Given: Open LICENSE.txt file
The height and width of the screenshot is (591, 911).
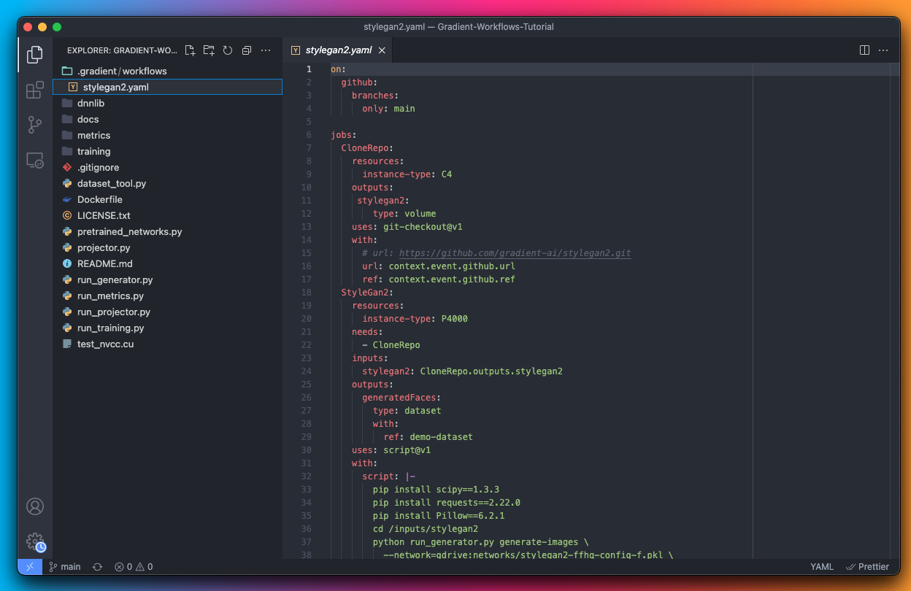Looking at the screenshot, I should pyautogui.click(x=168, y=215).
